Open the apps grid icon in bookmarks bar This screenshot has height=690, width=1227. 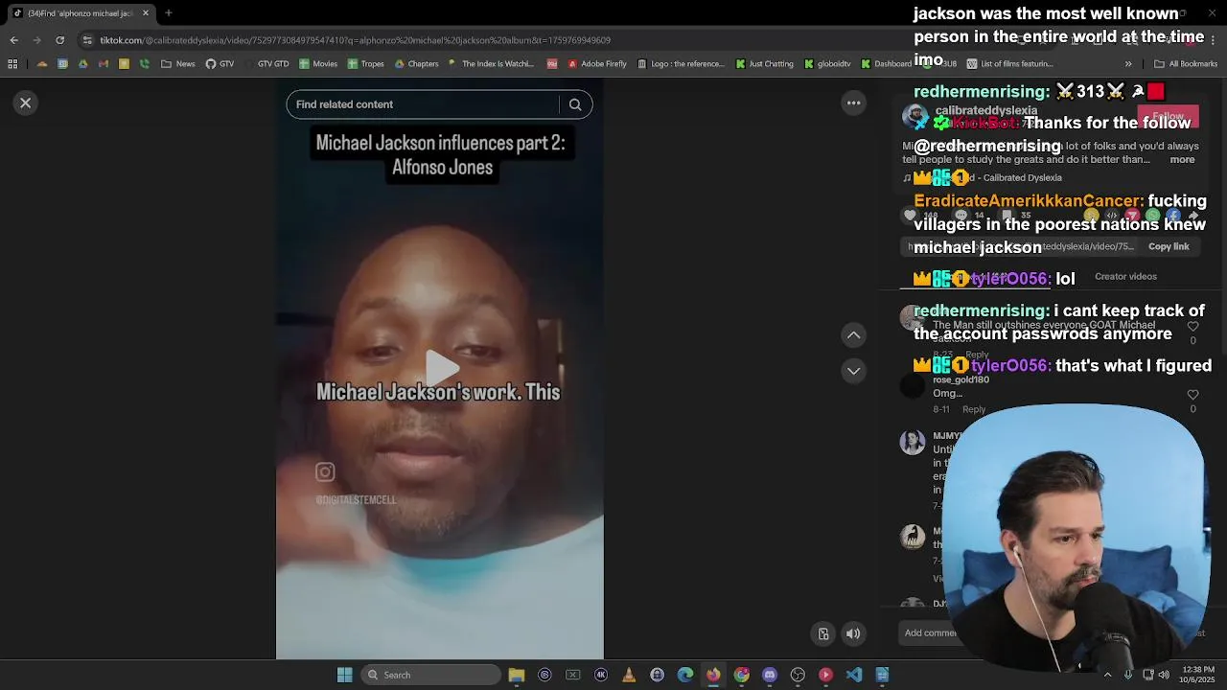[12, 64]
